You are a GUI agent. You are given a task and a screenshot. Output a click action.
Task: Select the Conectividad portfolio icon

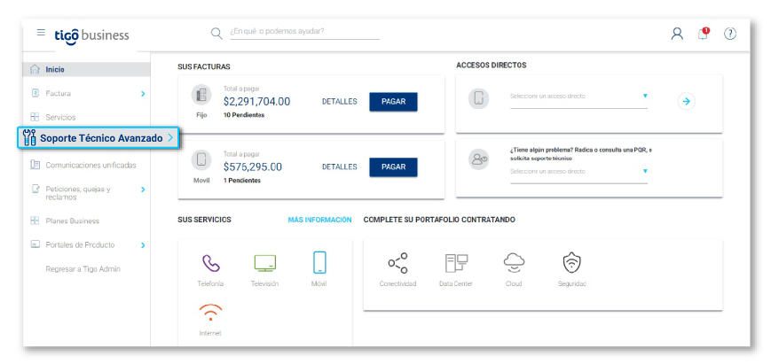(x=397, y=263)
